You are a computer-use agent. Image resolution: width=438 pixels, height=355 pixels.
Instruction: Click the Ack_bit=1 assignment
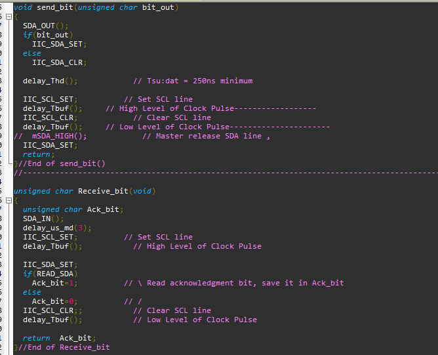tap(55, 283)
